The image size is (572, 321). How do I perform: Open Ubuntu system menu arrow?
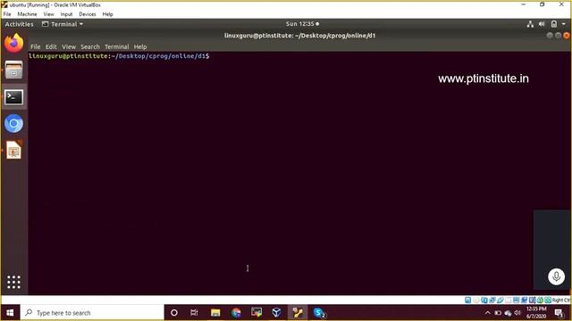(564, 24)
